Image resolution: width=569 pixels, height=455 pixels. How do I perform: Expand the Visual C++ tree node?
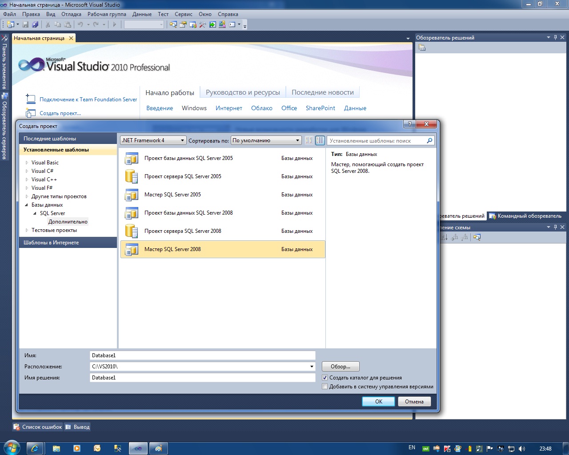click(x=27, y=180)
